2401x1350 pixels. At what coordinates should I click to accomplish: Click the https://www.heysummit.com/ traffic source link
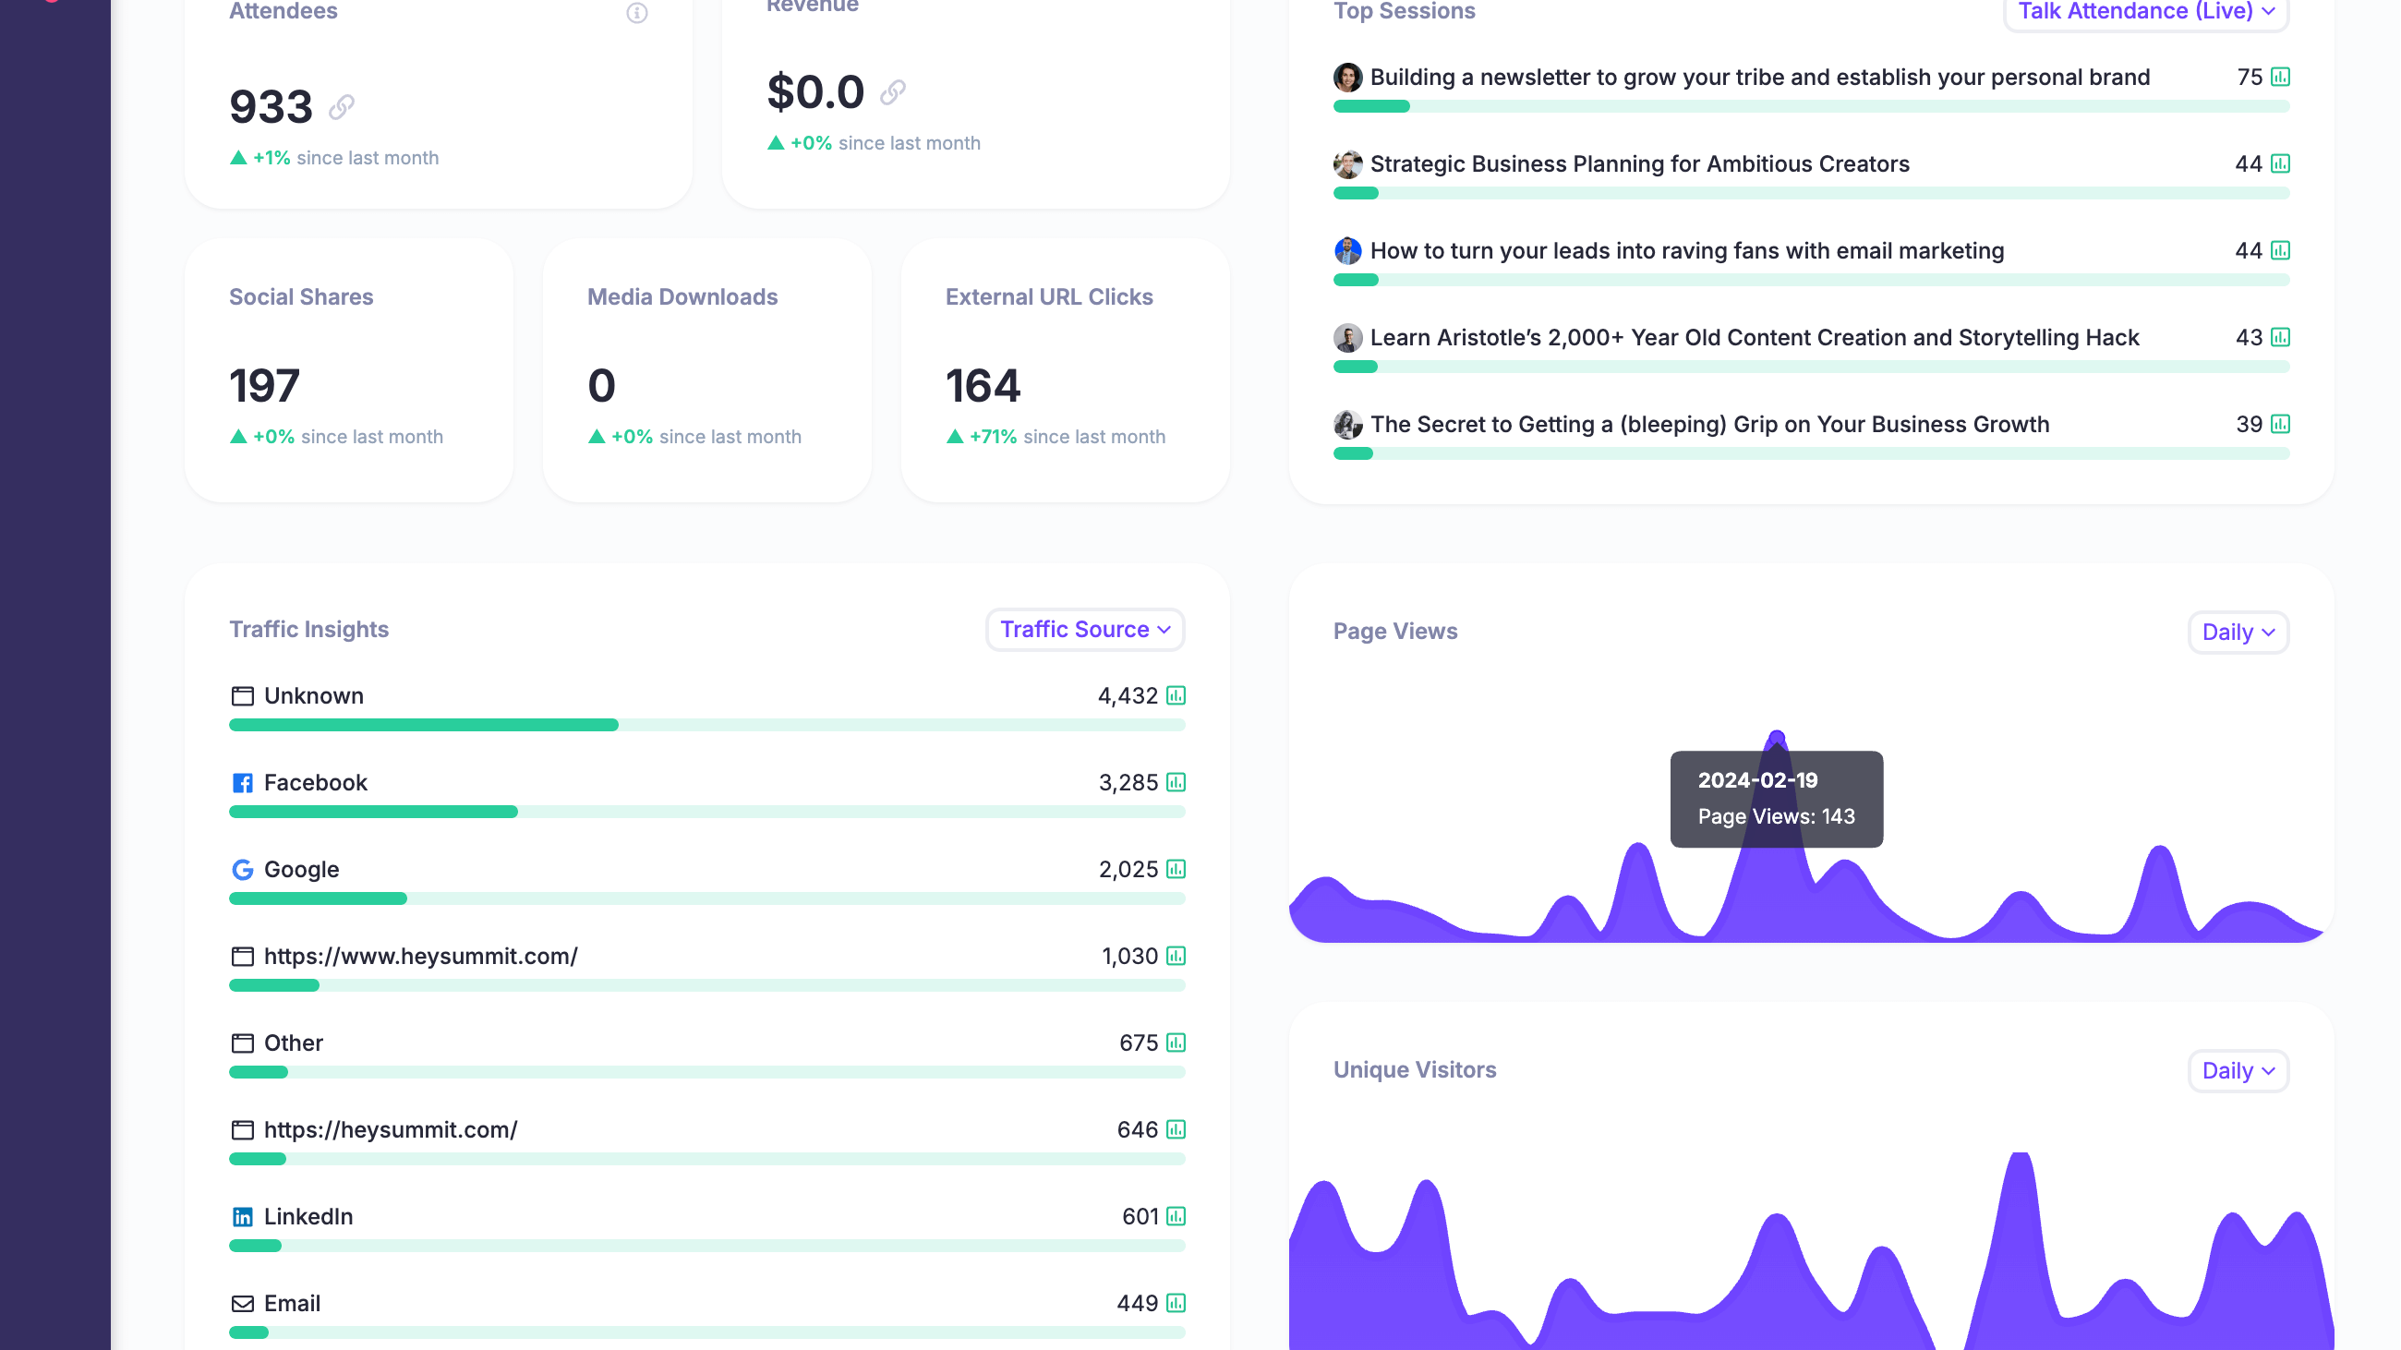420,956
